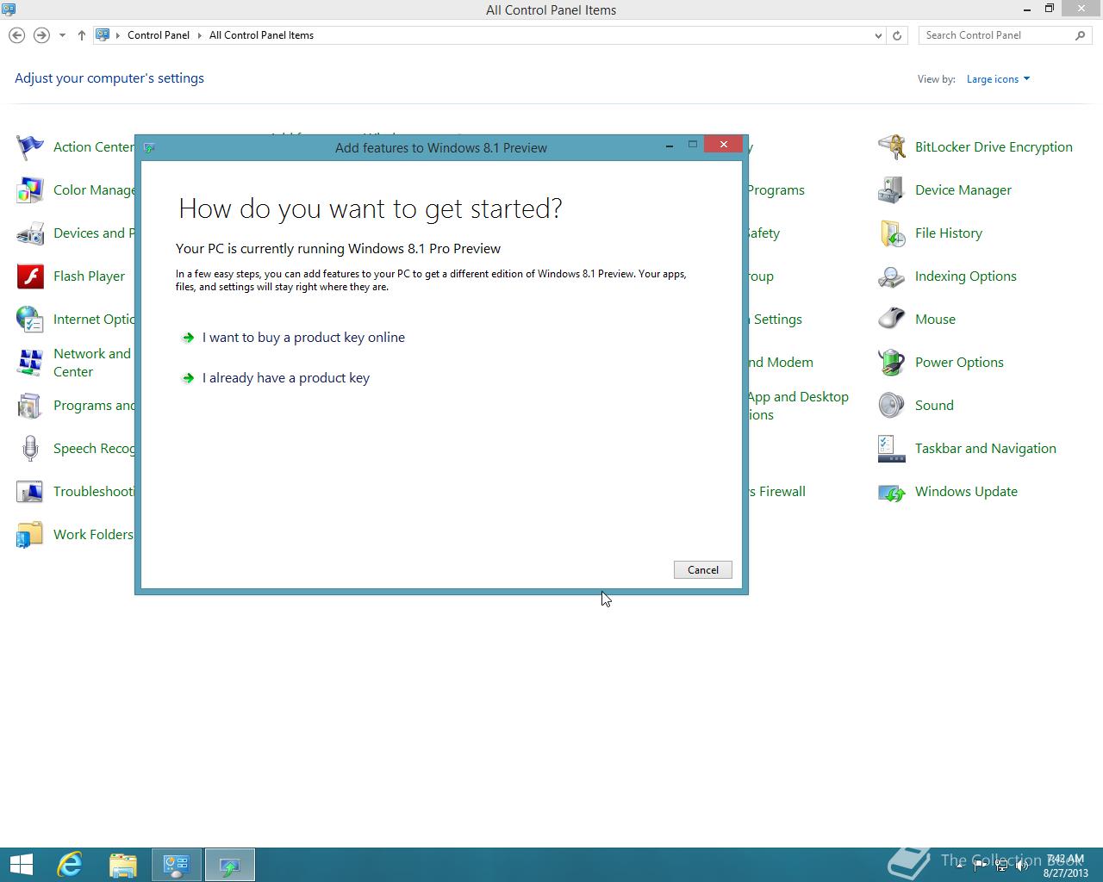Cancel the Add features dialog
Image resolution: width=1103 pixels, height=882 pixels.
tap(703, 570)
